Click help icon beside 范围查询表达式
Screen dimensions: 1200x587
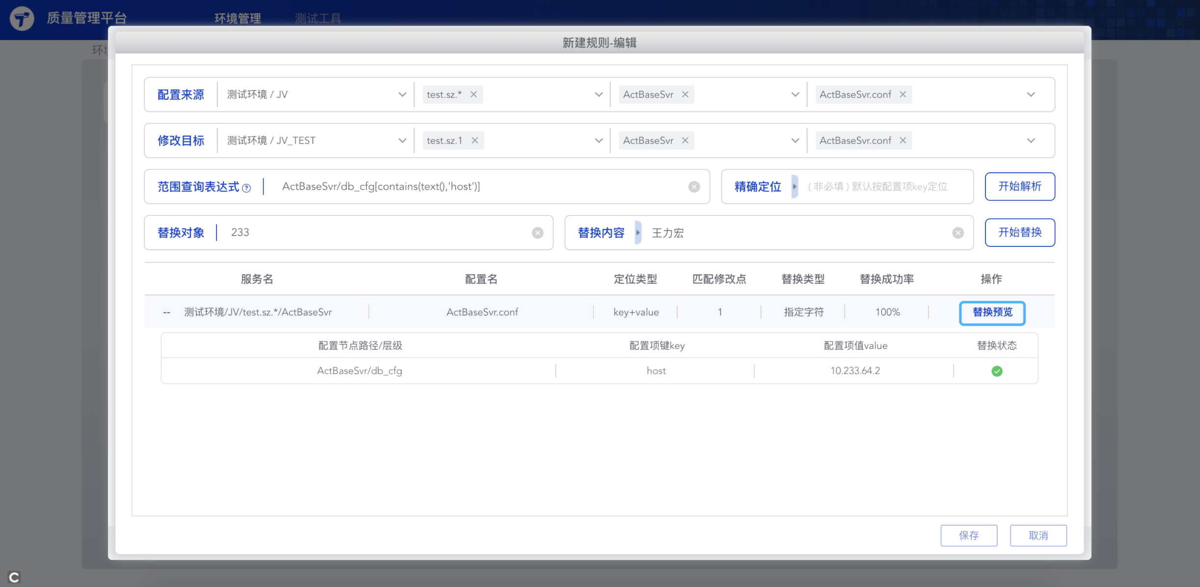[246, 188]
